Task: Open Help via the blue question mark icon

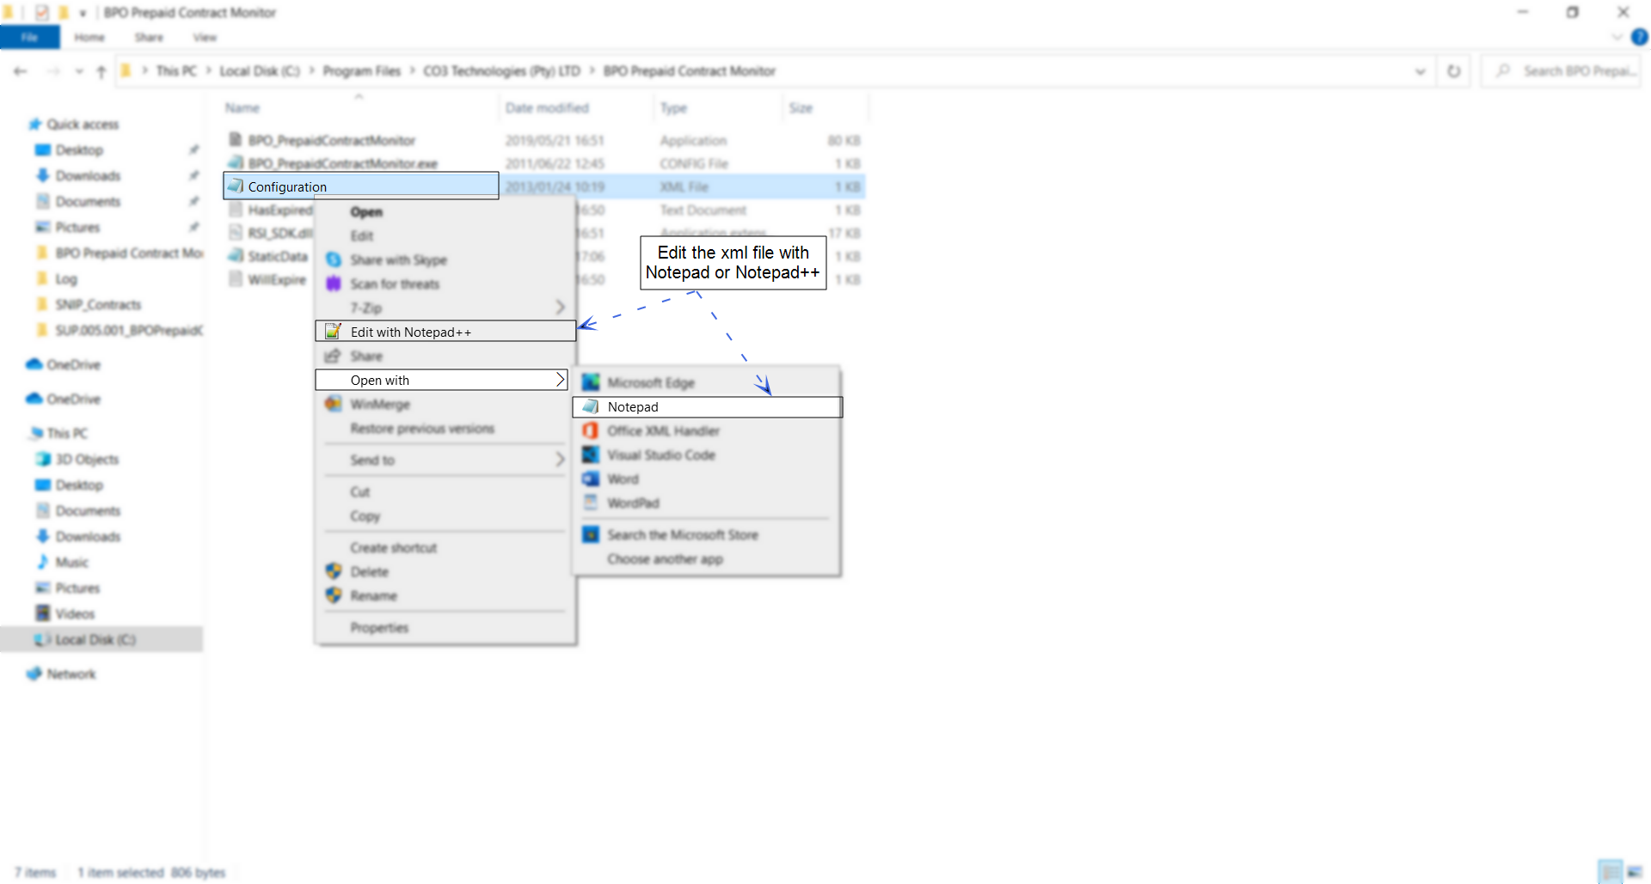Action: point(1640,37)
